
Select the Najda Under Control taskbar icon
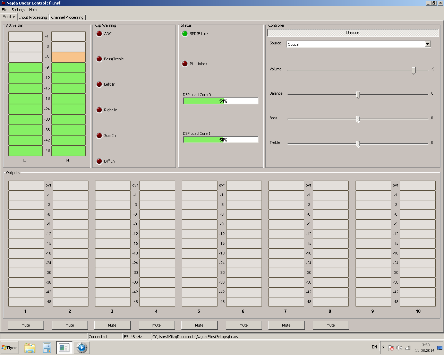pos(65,348)
